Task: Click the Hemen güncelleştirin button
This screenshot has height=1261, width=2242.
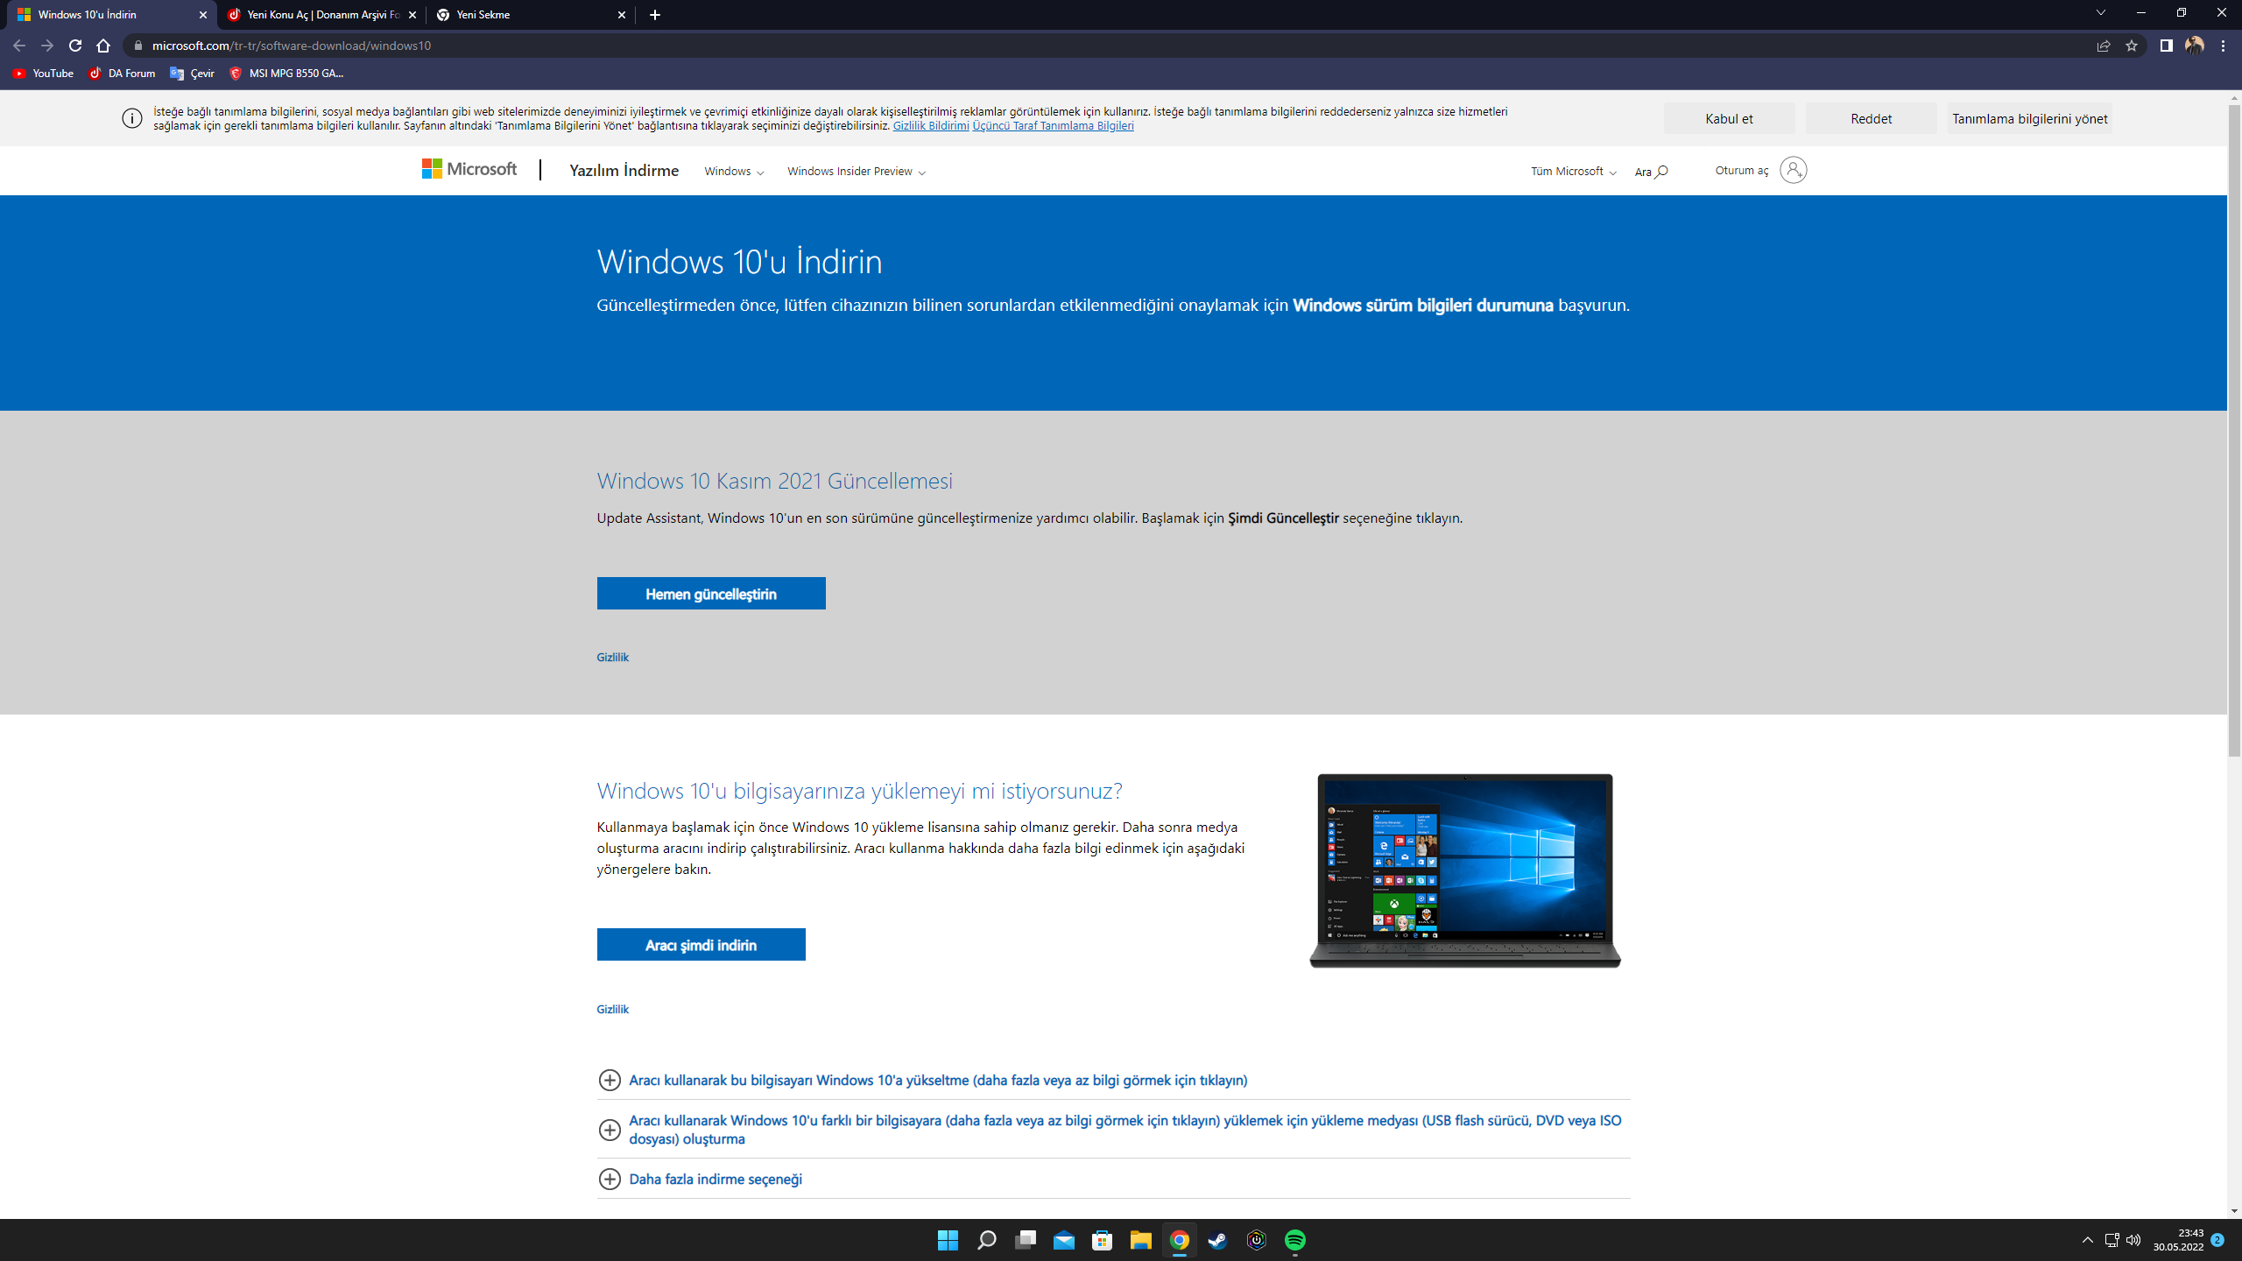Action: click(x=710, y=594)
